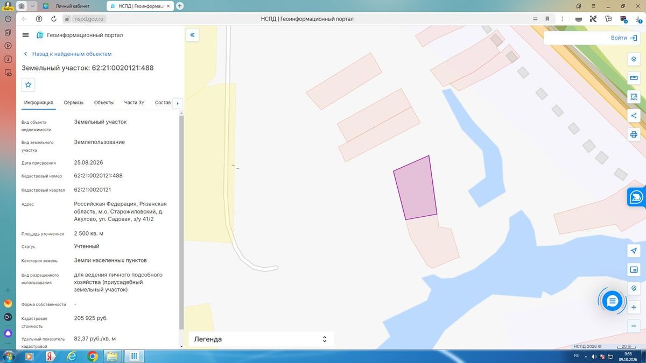Expand the Легенда panel
Image resolution: width=646 pixels, height=363 pixels.
[x=261, y=339]
